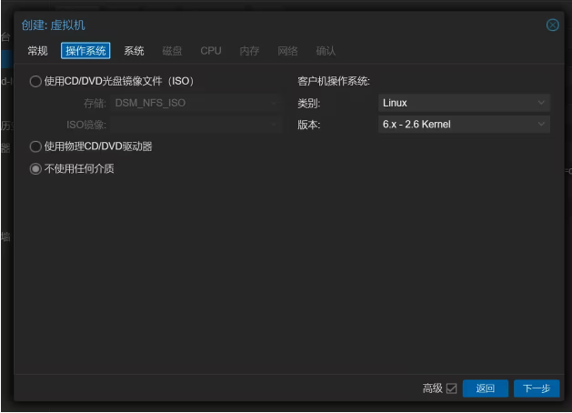Open the CPU tab

[x=211, y=51]
